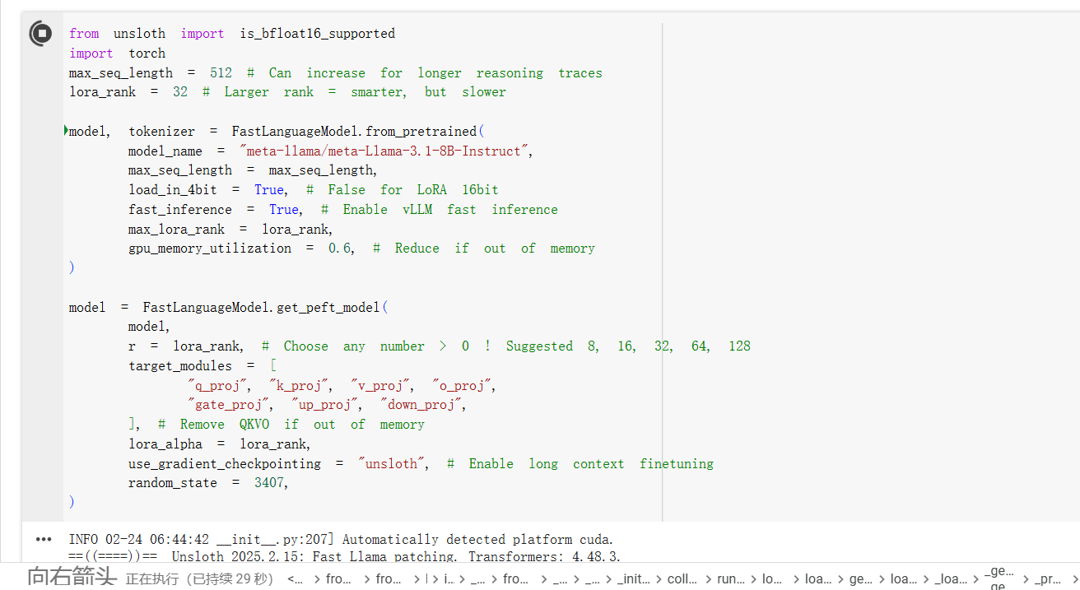Click the 'FastLanguageModel.get_peft_model(' call text
The image size is (1080, 590).
point(265,308)
